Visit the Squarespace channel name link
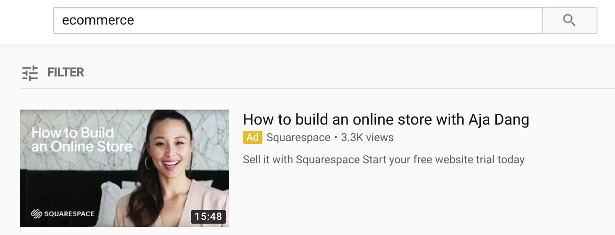This screenshot has width=615, height=235. 298,137
